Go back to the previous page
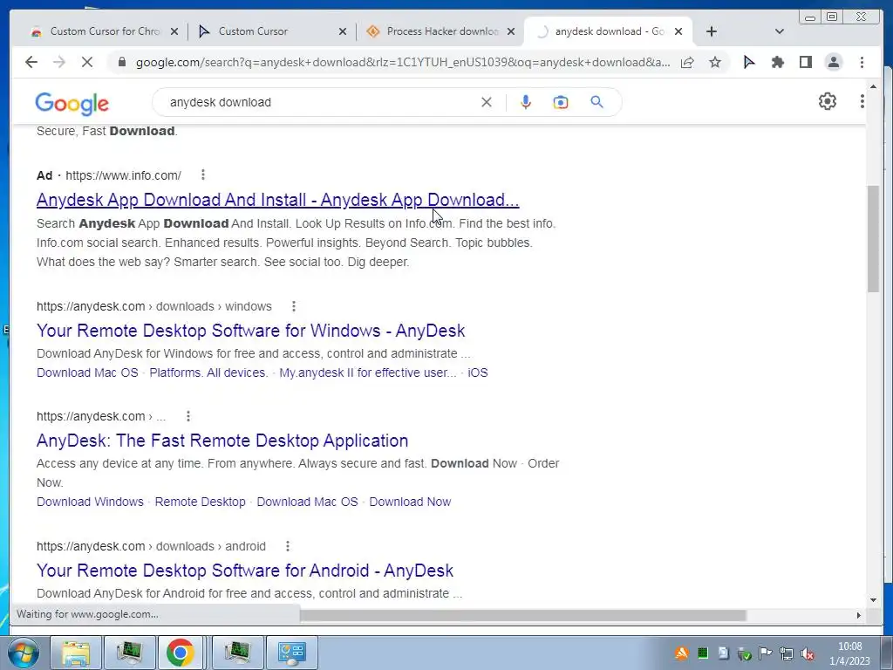Viewport: 893px width, 670px height. point(31,62)
